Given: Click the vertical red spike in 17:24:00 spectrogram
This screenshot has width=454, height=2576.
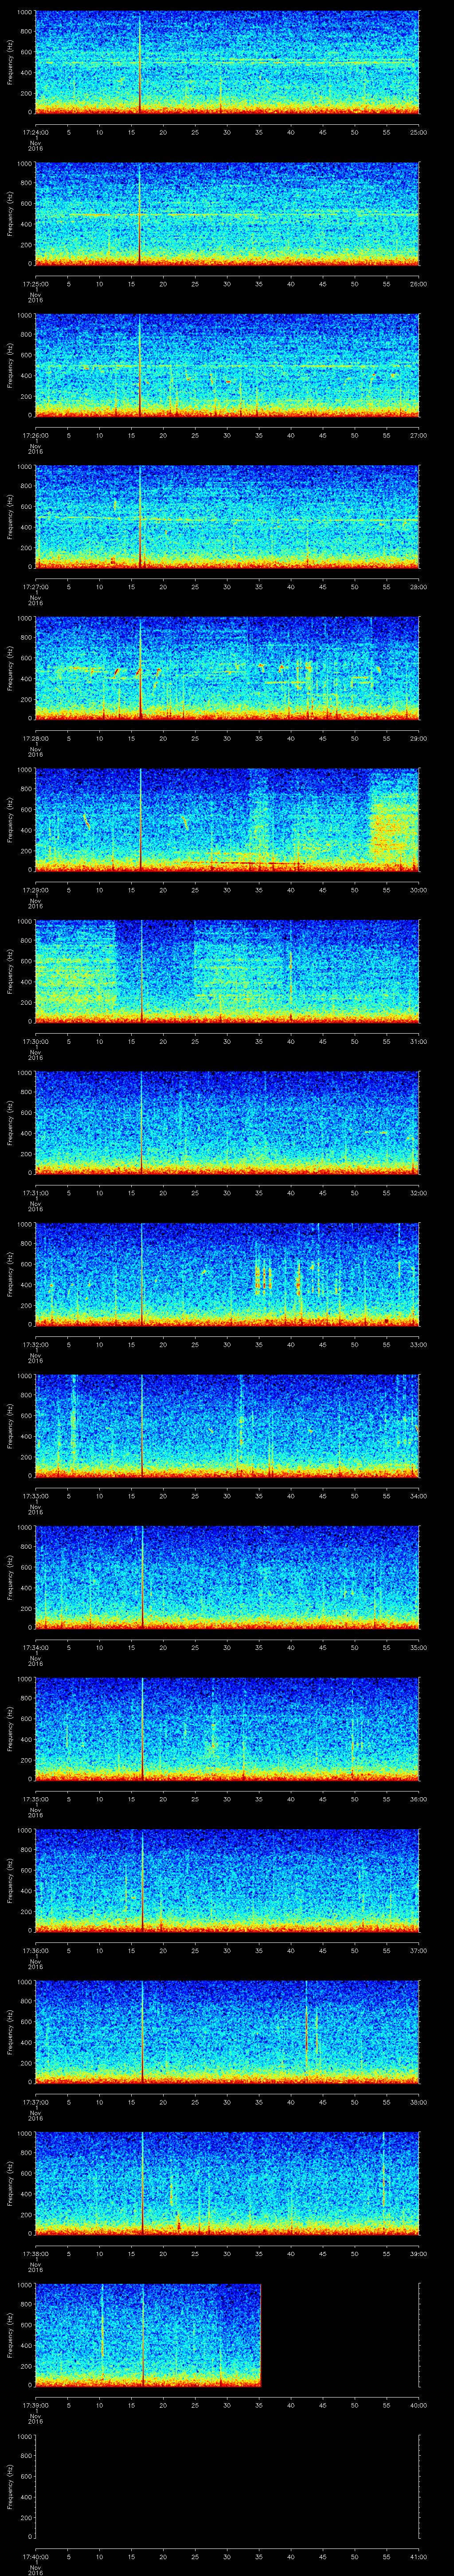Looking at the screenshot, I should (x=141, y=62).
